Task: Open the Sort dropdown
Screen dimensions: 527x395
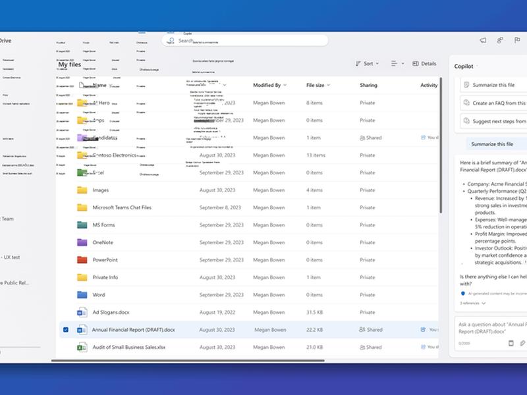Action: coord(368,63)
